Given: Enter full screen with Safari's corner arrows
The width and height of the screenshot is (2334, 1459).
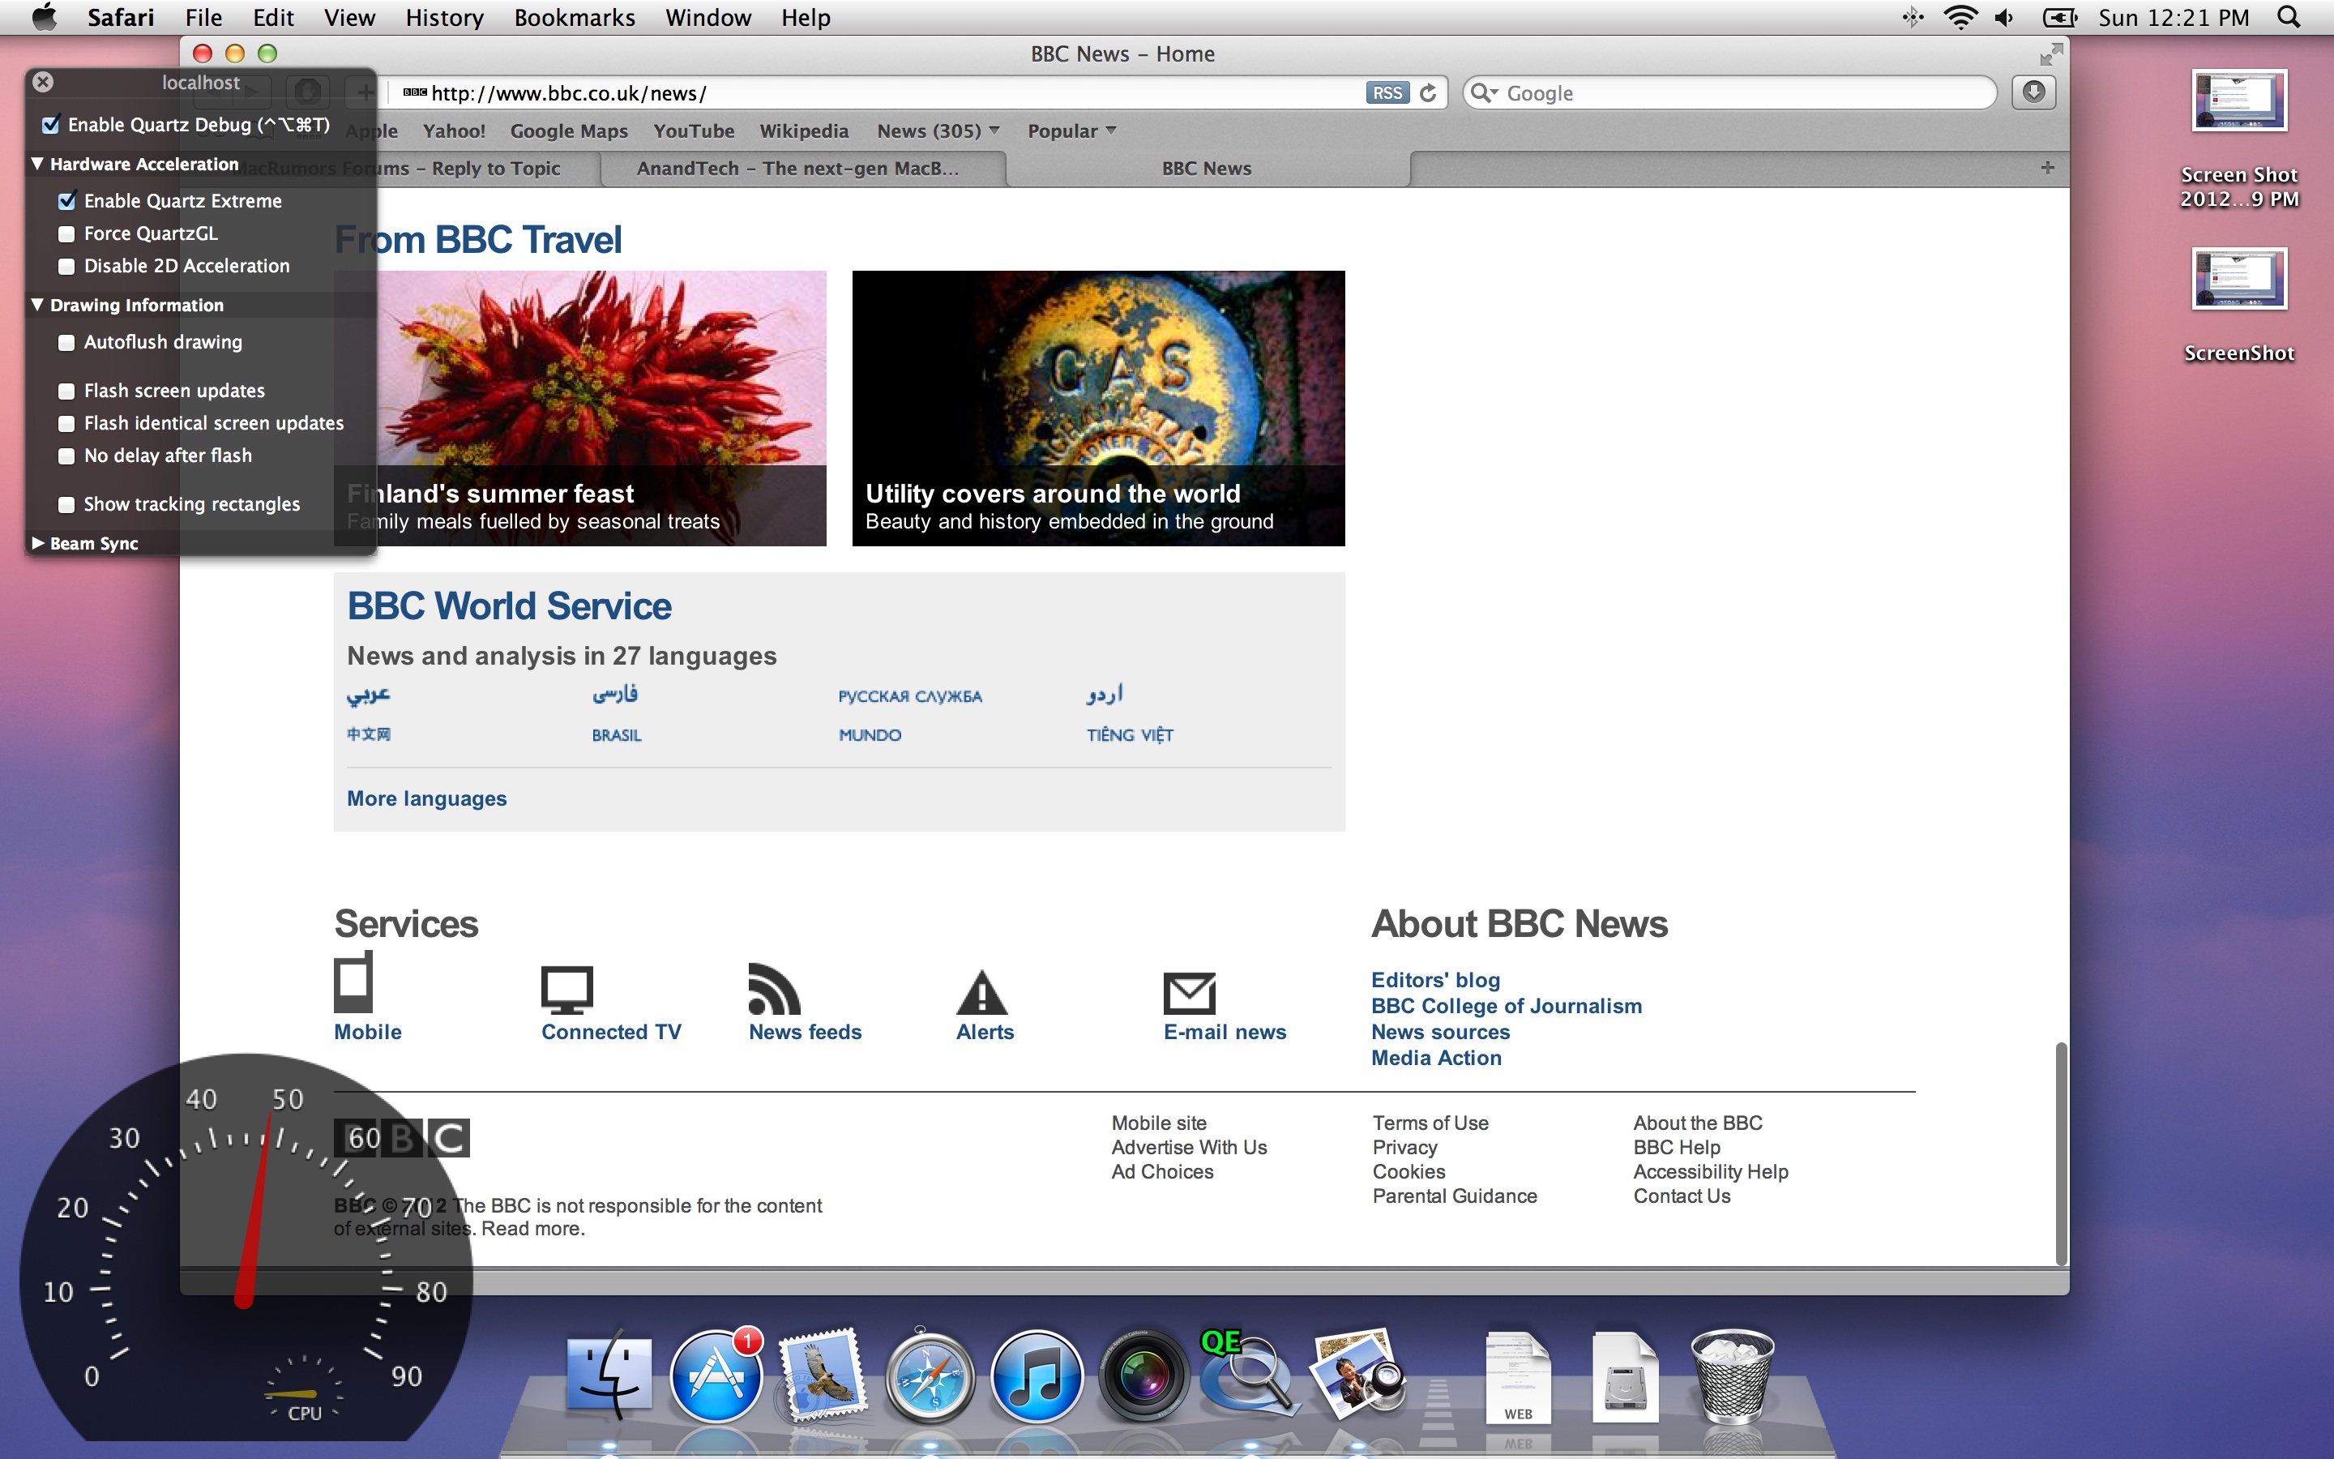Looking at the screenshot, I should click(2050, 54).
